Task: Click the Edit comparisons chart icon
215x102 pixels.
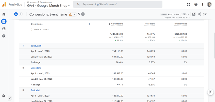Action: coord(194,14)
